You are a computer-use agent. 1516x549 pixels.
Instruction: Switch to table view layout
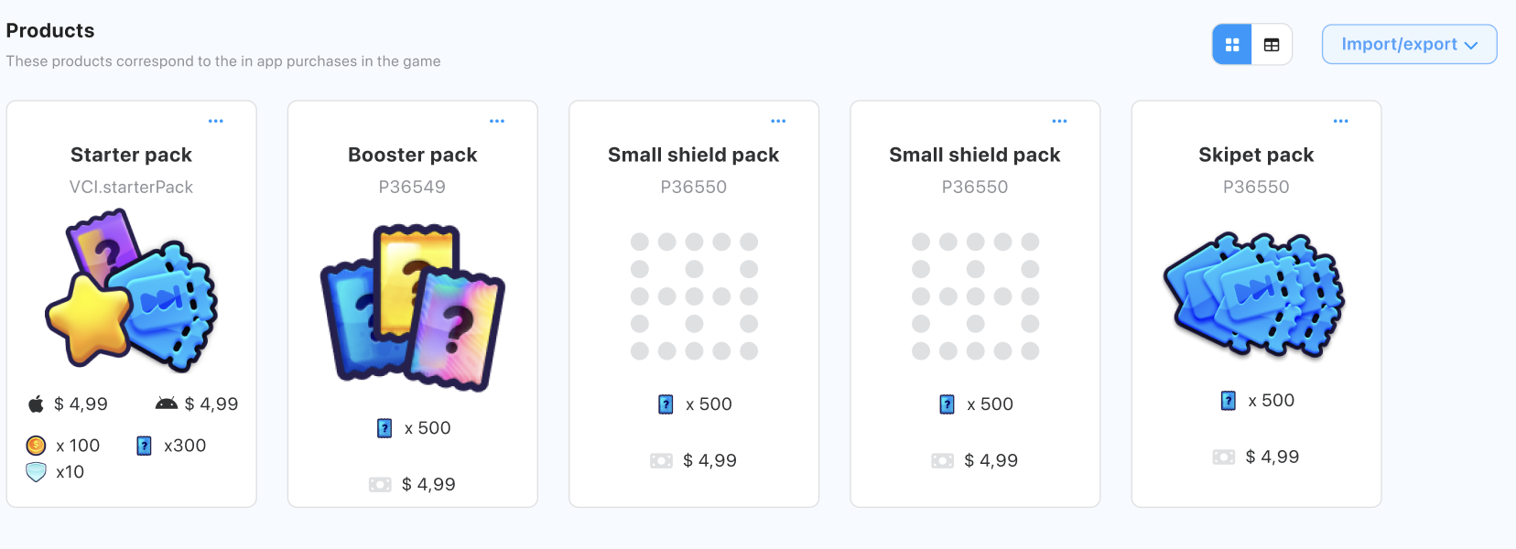[1272, 45]
